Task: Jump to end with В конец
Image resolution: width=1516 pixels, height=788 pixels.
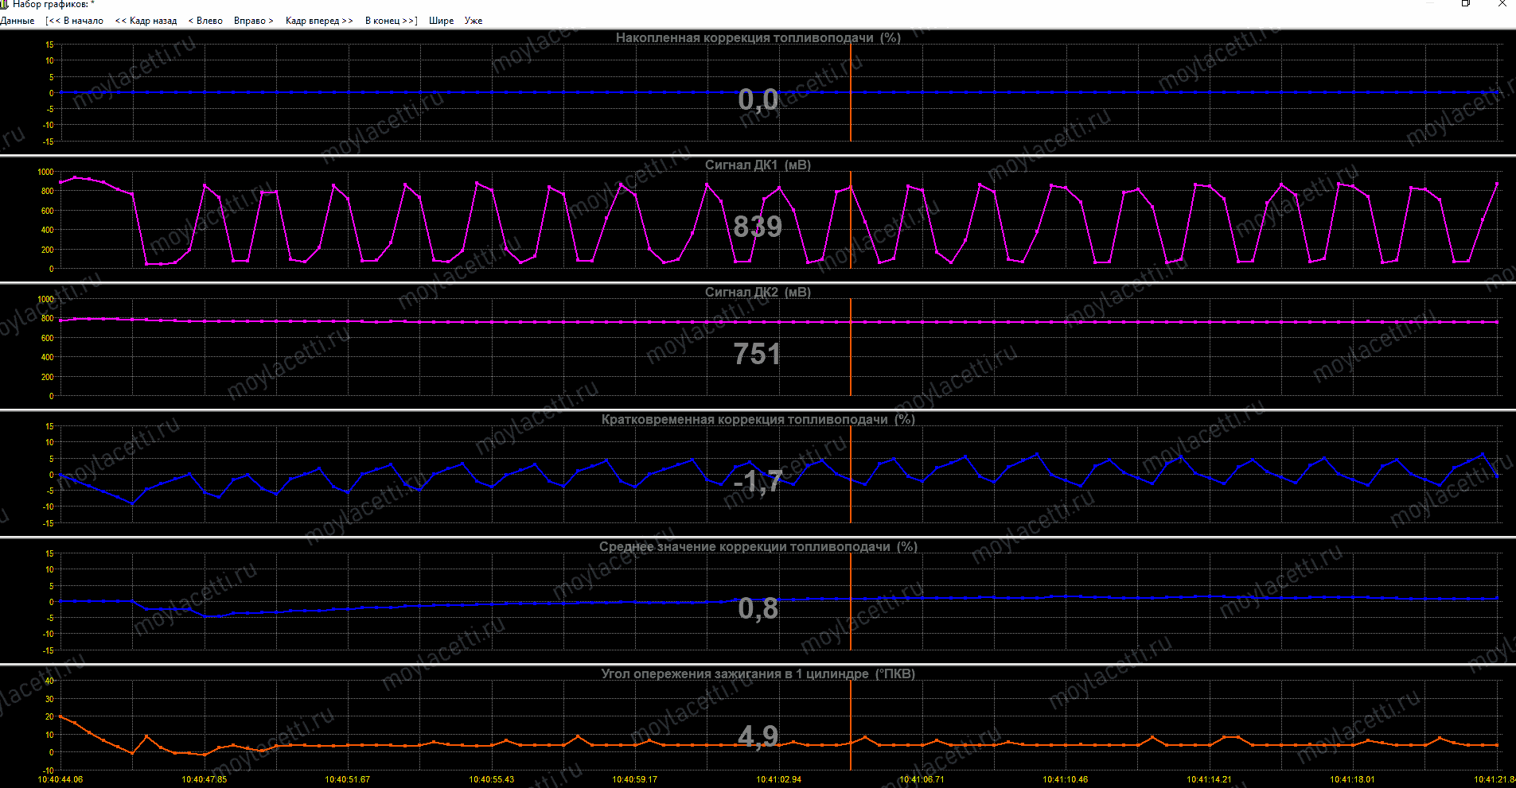Action: pyautogui.click(x=391, y=21)
